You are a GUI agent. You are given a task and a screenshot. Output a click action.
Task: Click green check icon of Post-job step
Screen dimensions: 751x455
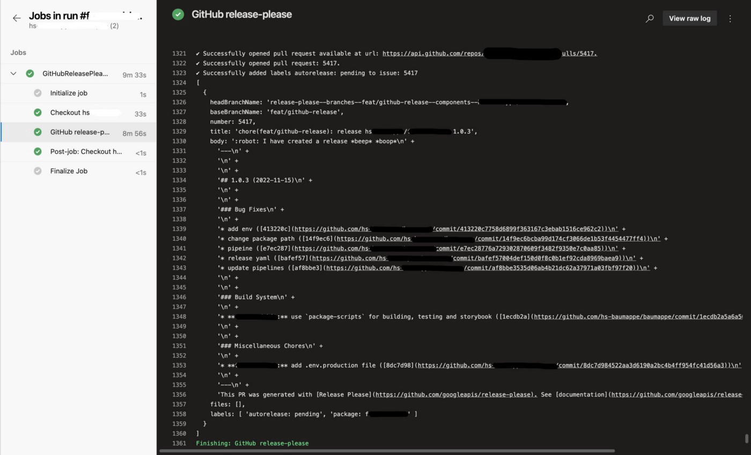coord(38,152)
